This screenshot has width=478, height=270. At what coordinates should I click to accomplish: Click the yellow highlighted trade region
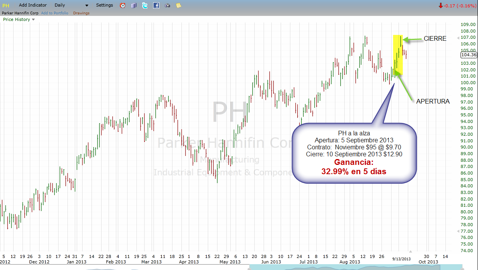click(398, 55)
